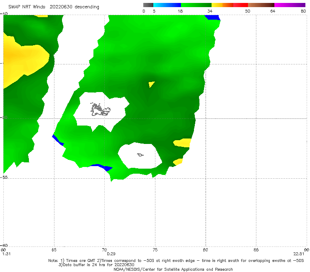This screenshot has width=310, height=272.
Task: Click the Kerguelen Islands coastline outline
Action: point(100,110)
